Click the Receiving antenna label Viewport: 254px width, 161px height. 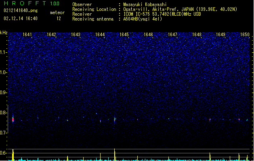[x=93, y=19]
